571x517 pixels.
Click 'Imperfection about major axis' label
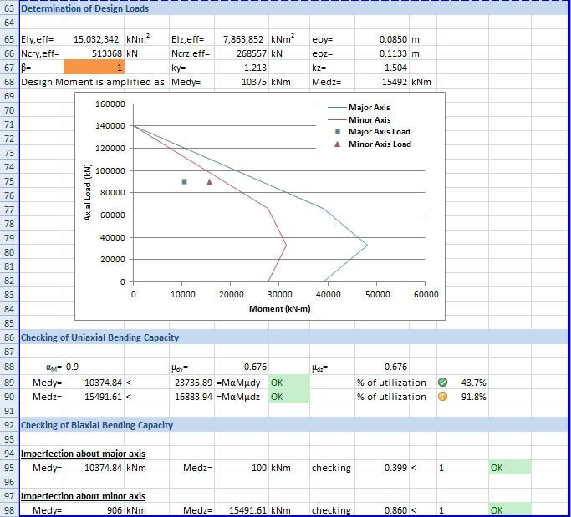(x=83, y=454)
